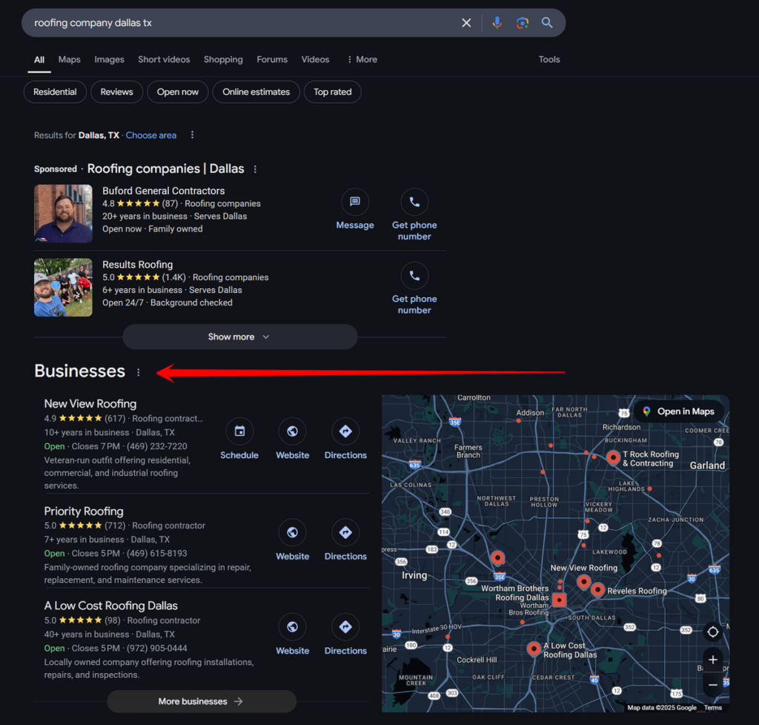Zoom in on the map
This screenshot has height=725, width=759.
(x=712, y=660)
